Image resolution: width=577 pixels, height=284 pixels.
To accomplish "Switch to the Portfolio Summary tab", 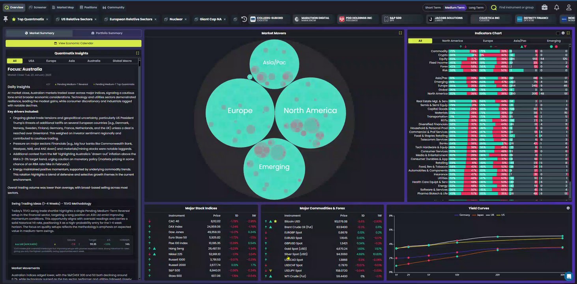I will 107,33.
